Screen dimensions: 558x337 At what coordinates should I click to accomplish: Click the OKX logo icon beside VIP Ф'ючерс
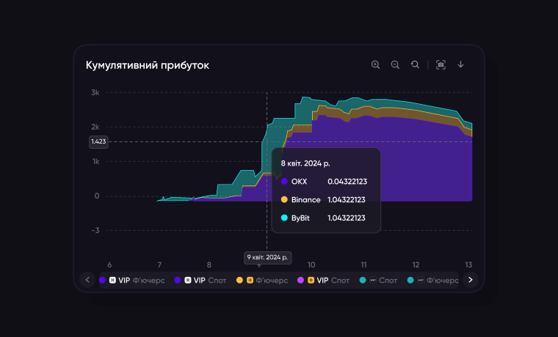112,280
